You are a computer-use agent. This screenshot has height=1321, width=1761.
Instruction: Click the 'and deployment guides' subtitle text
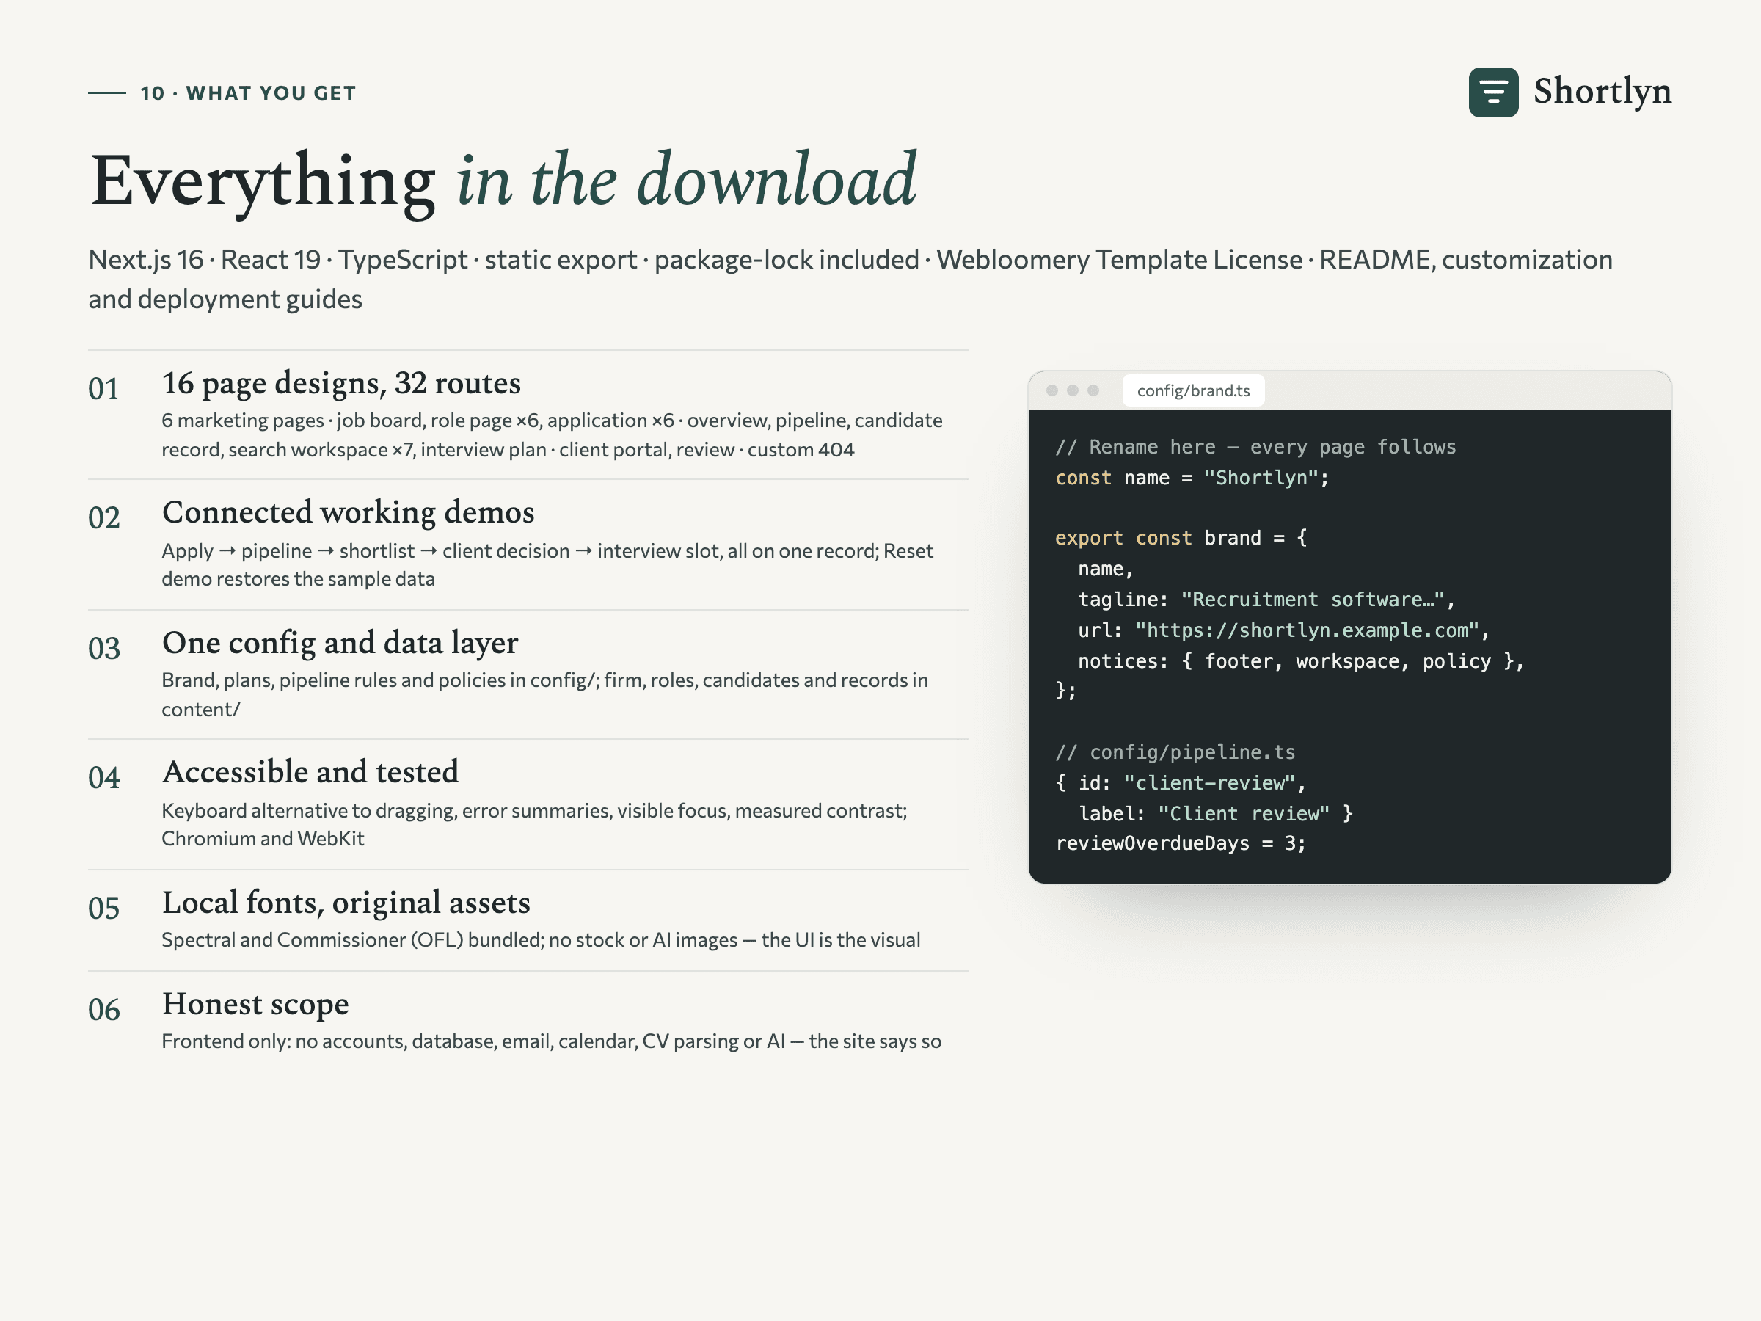pos(225,299)
